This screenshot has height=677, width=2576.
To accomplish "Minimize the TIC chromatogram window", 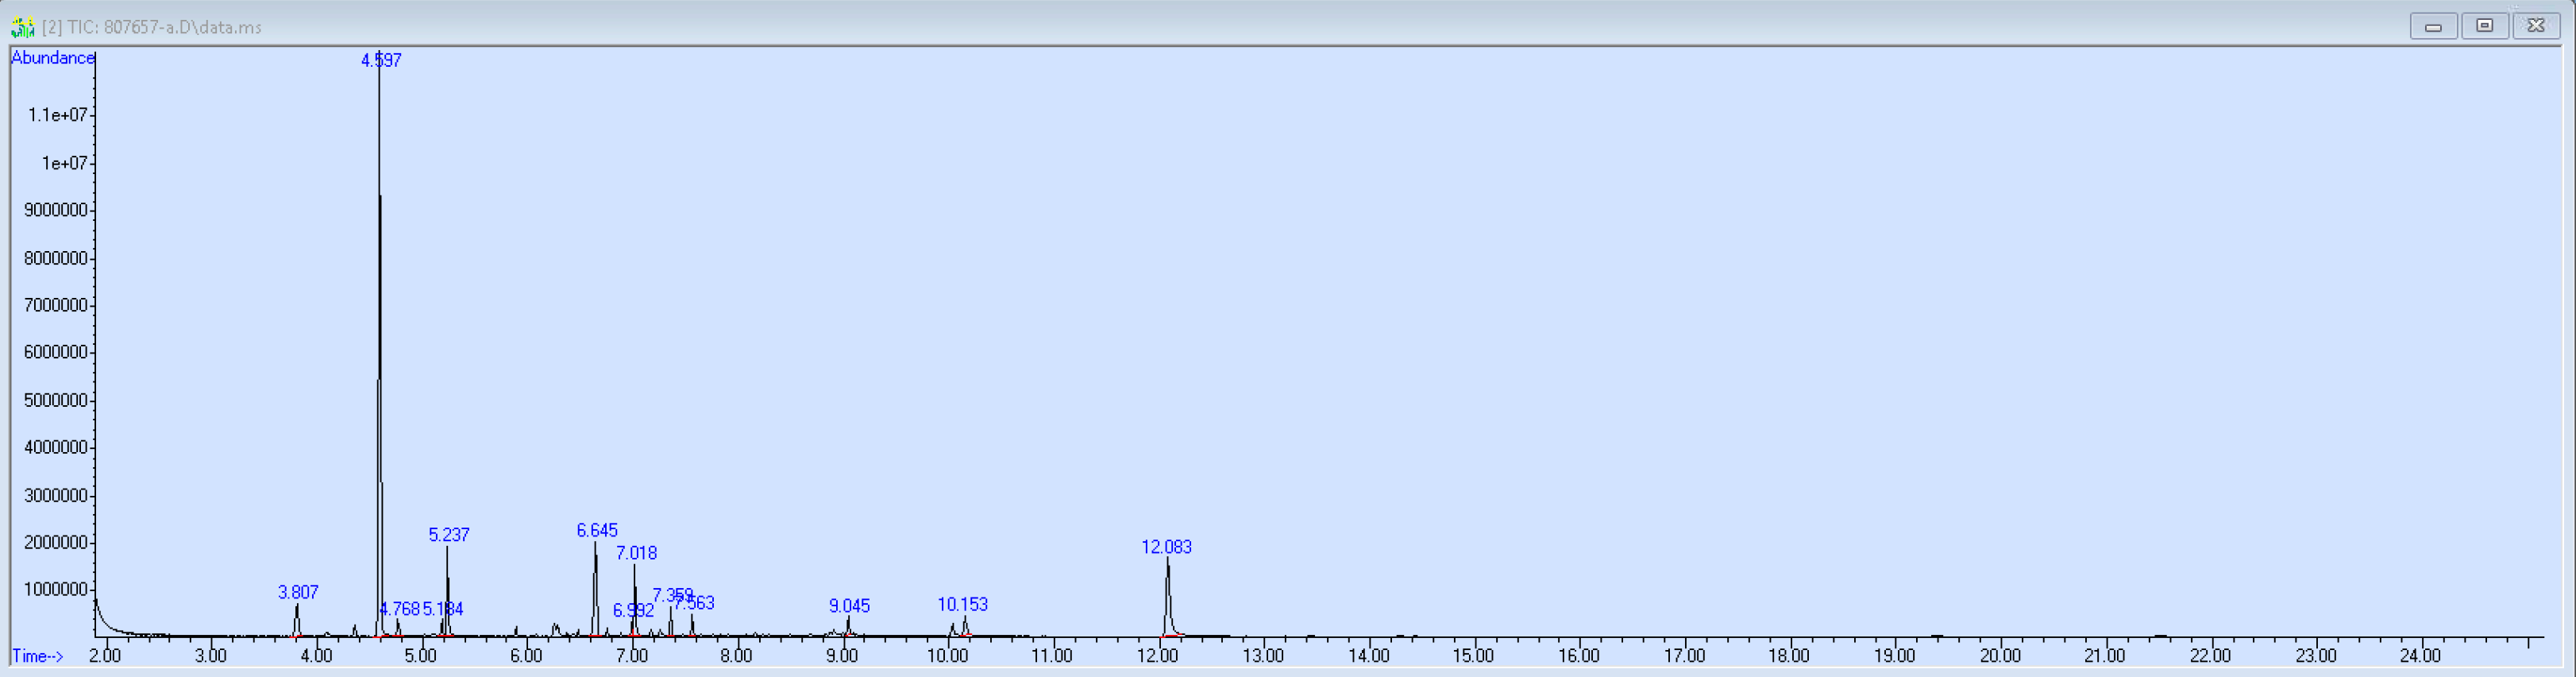I will click(x=2433, y=26).
